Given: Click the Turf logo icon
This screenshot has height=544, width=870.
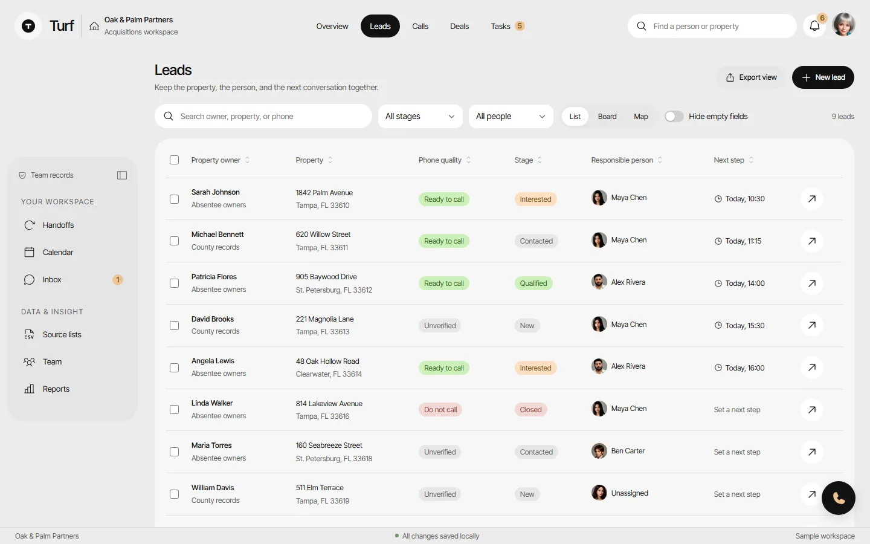Looking at the screenshot, I should [28, 26].
